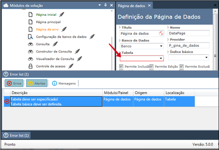Viewport: 219px width, 150px height.
Task: Sort by the Descrição column header
Action: 56,93
